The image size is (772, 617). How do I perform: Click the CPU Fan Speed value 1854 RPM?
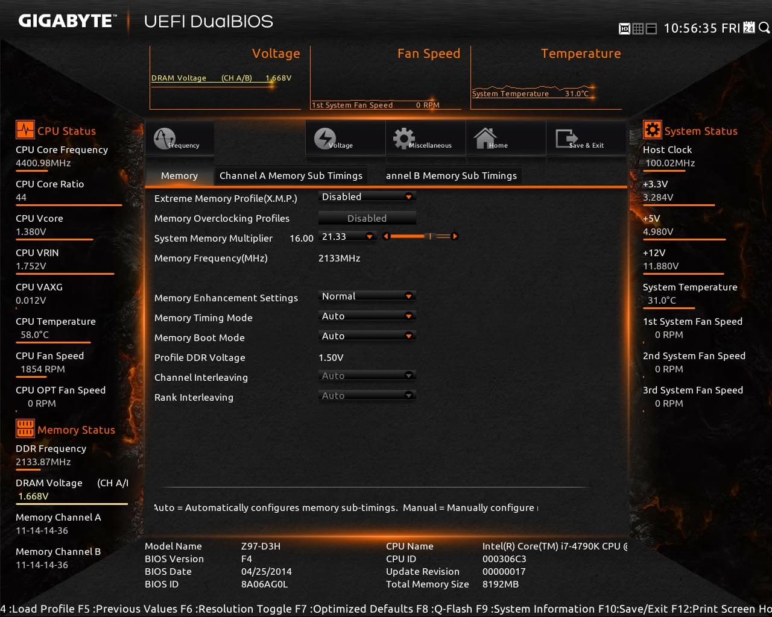coord(43,369)
